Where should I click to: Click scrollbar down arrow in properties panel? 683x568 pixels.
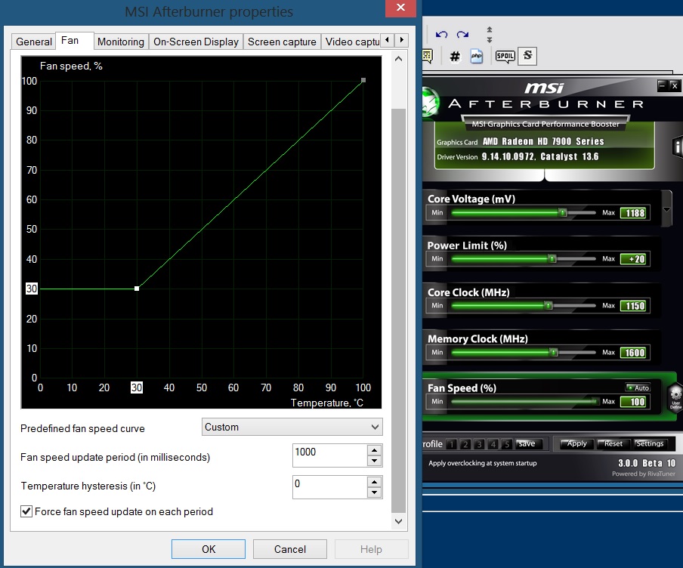(398, 521)
